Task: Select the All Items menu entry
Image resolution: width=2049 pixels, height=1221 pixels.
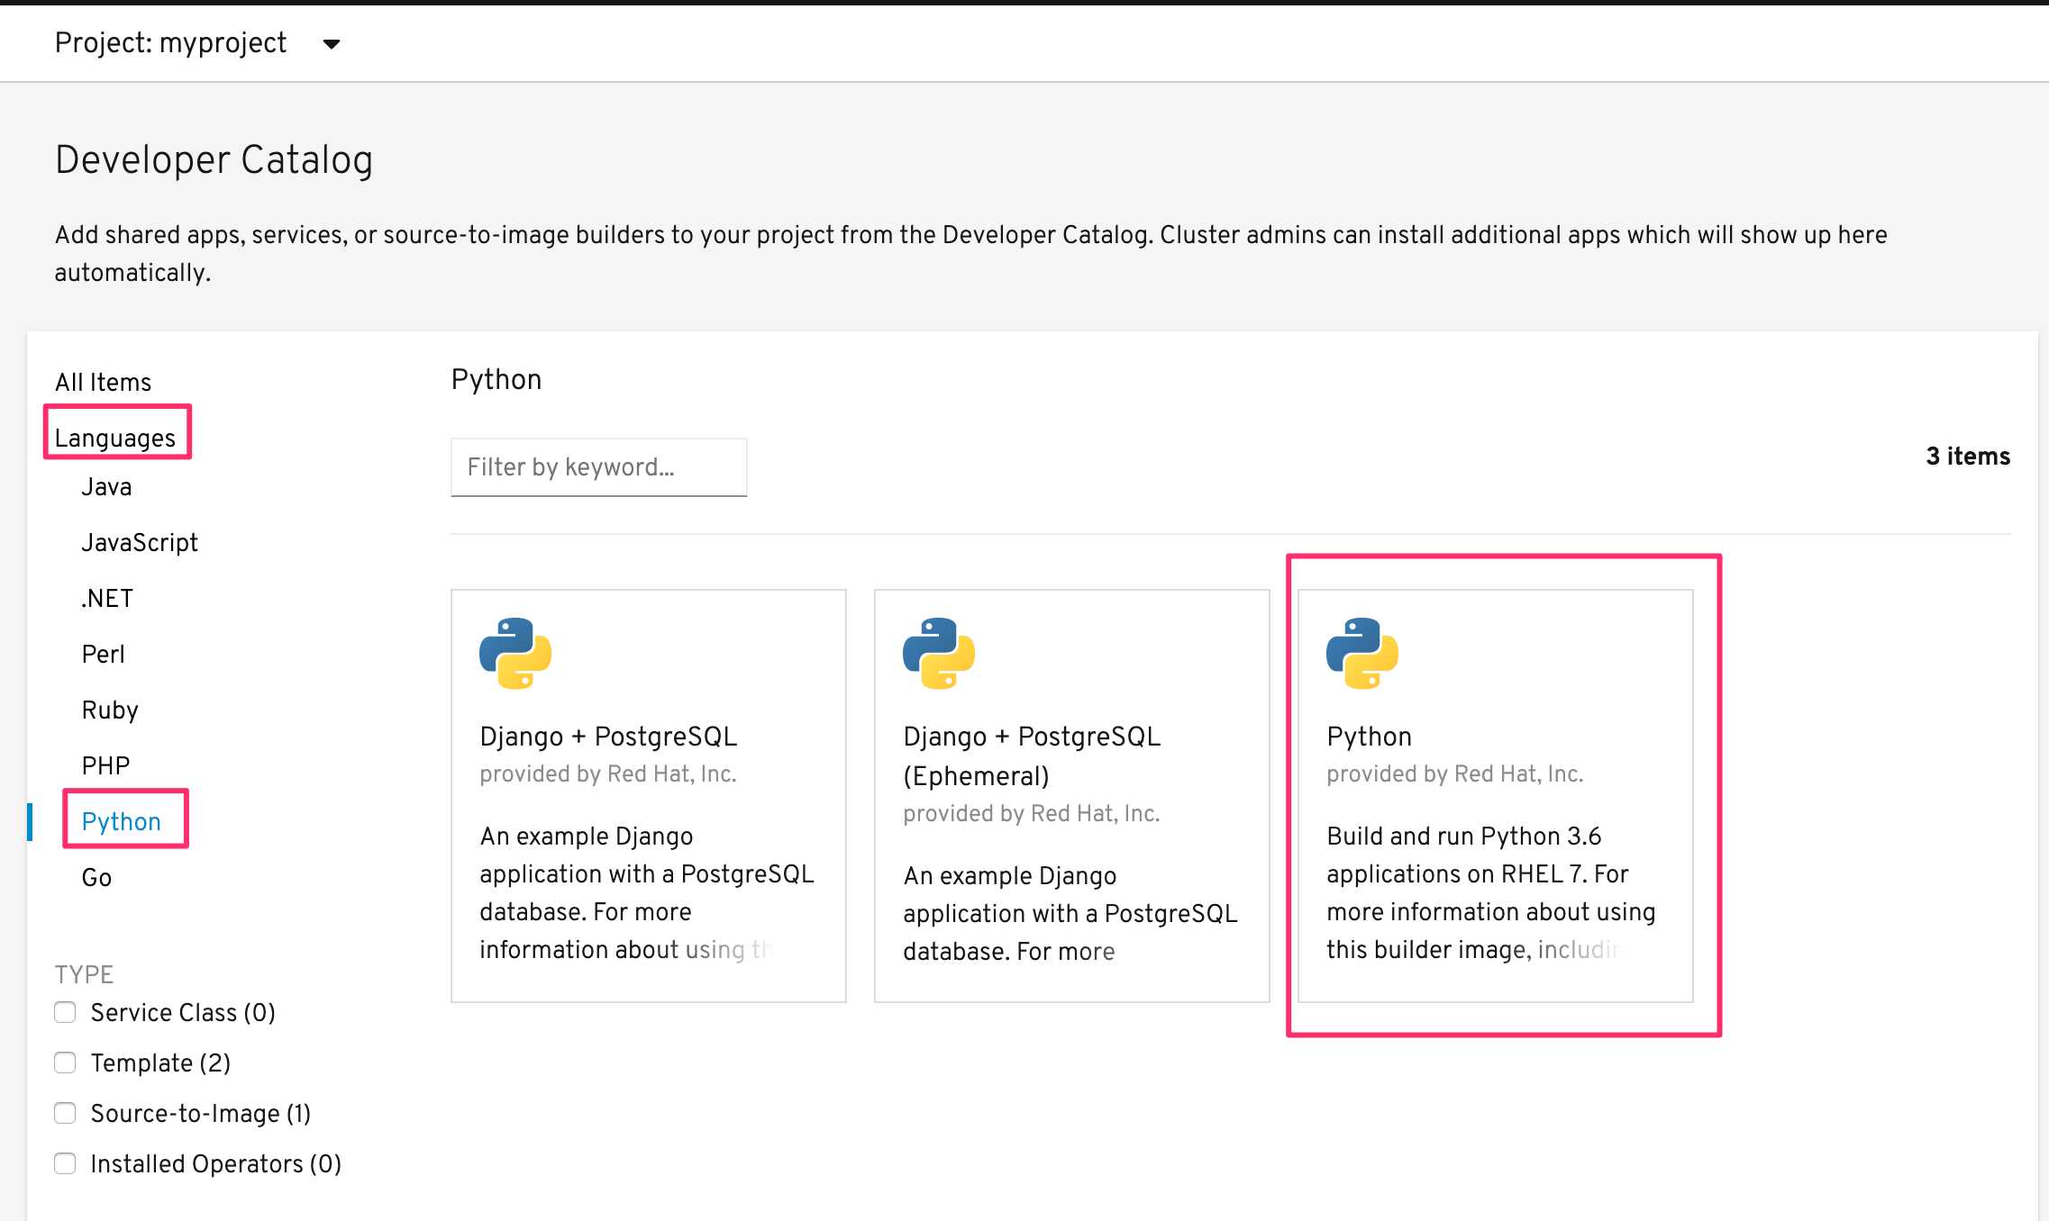Action: [102, 381]
